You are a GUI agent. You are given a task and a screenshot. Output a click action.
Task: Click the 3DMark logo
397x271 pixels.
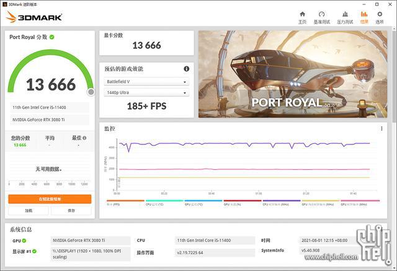click(34, 17)
